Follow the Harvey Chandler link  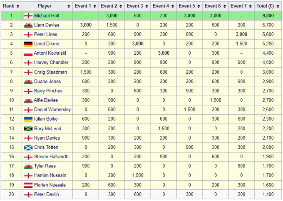[51, 63]
